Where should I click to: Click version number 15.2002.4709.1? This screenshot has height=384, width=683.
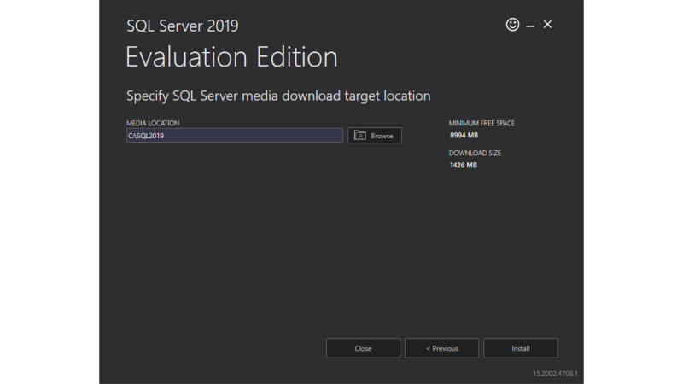555,374
